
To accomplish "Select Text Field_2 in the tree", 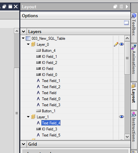I will point(51,87).
